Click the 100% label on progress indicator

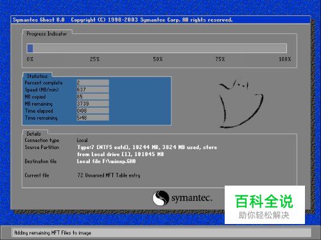click(285, 59)
